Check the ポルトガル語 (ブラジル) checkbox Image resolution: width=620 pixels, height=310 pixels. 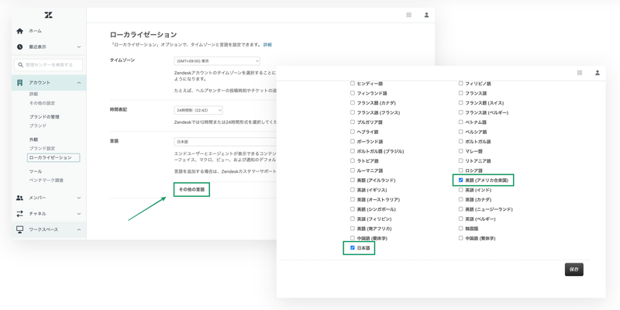[353, 151]
